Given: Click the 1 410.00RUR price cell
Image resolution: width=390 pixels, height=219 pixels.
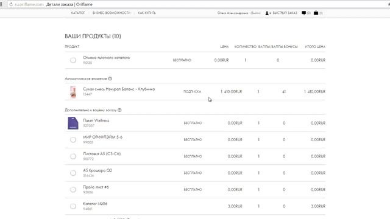Looking at the screenshot, I should point(231,92).
